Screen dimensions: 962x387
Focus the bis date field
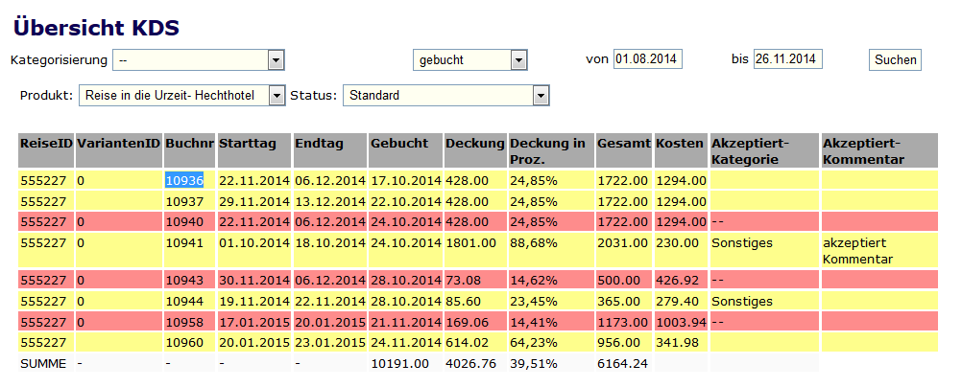(787, 59)
